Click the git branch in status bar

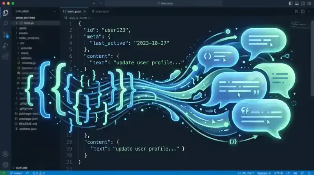click(16, 173)
